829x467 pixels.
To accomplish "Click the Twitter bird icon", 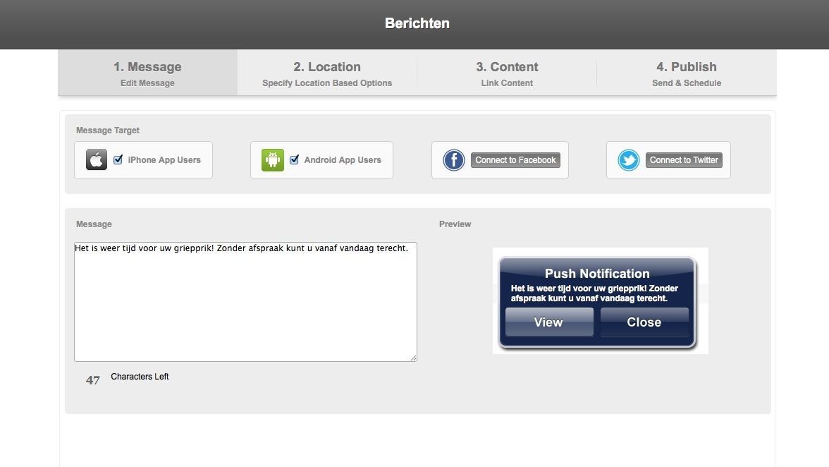I will [x=629, y=159].
